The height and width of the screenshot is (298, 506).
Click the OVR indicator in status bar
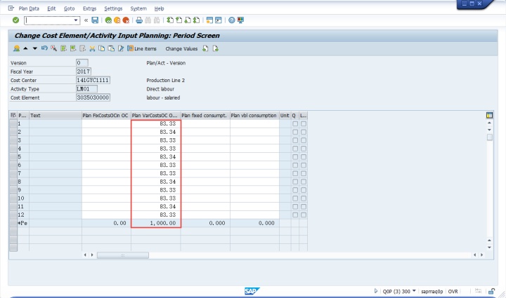[453, 291]
